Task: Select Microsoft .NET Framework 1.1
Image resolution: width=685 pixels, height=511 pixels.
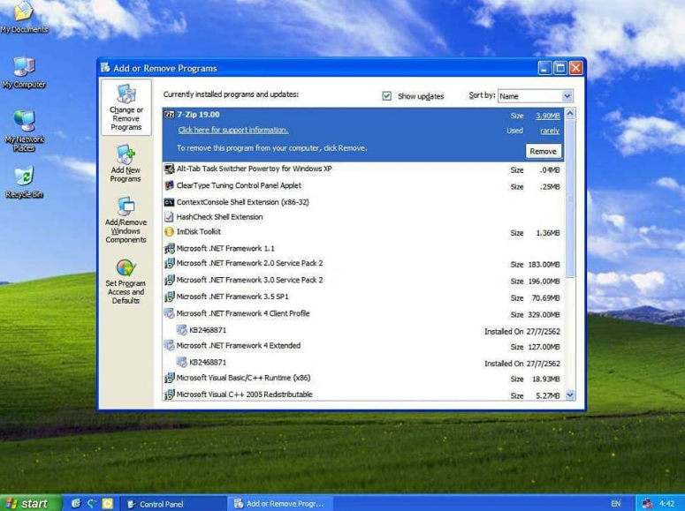Action: [363, 248]
